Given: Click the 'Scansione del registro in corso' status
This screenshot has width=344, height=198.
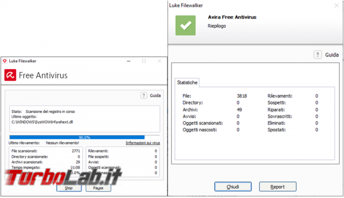Looking at the screenshot, I should (50, 111).
